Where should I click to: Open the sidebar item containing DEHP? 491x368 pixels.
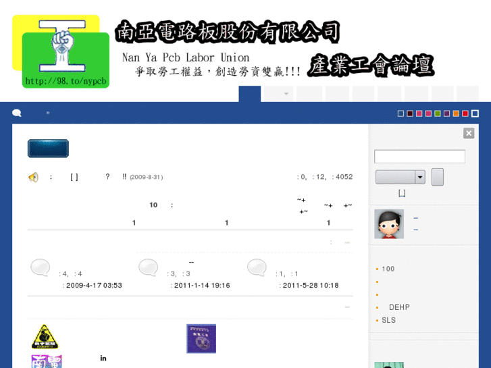[x=399, y=307]
